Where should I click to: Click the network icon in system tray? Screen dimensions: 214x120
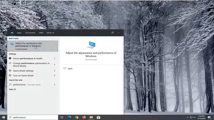click(191, 117)
